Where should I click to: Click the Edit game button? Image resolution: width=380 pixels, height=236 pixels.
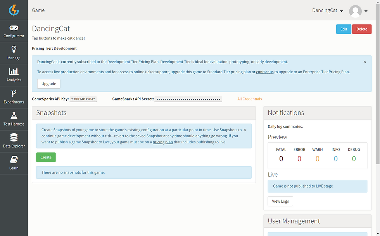344,29
